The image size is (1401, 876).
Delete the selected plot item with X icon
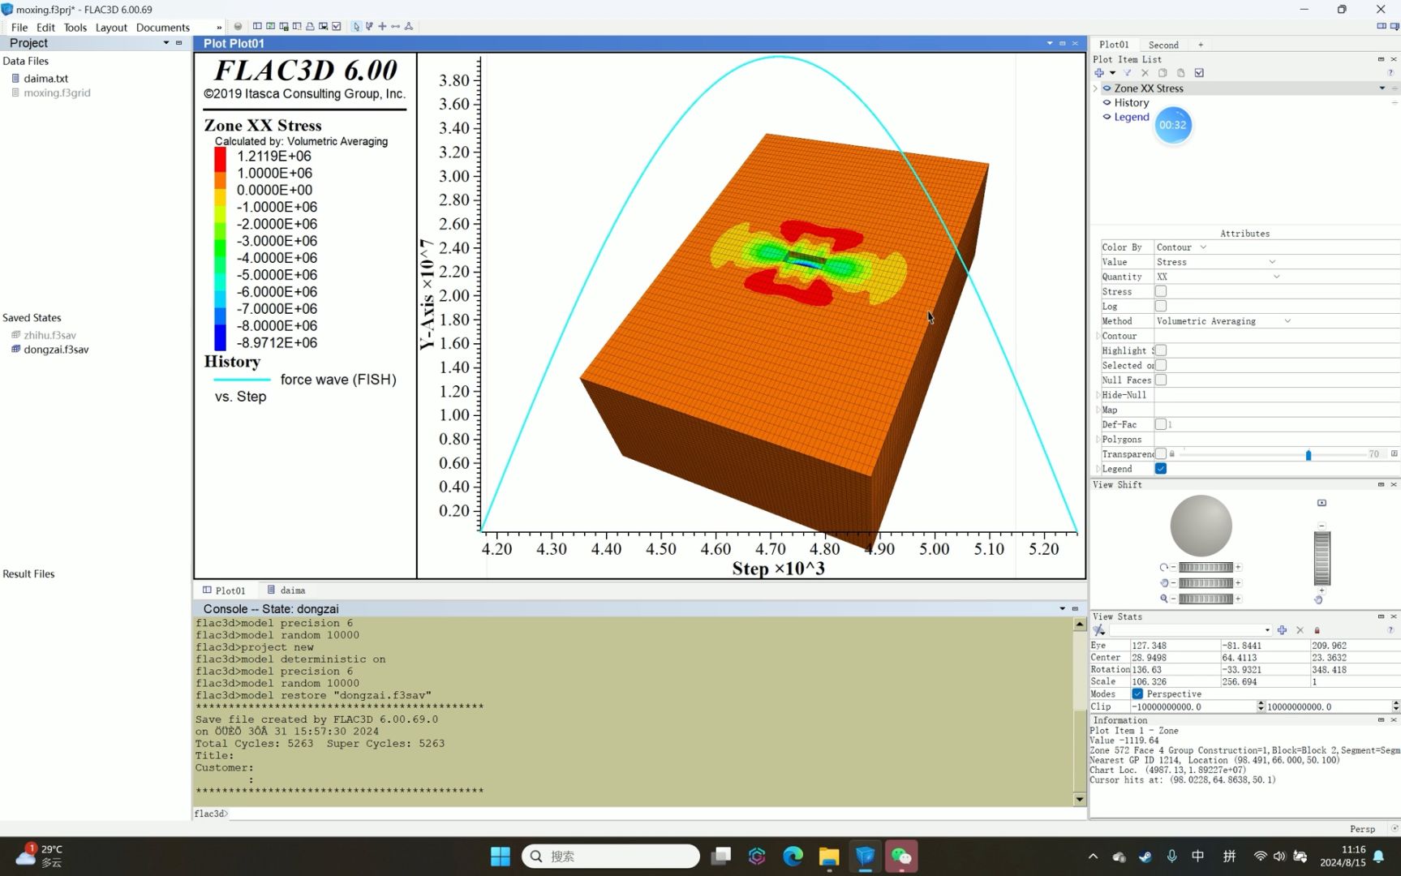1145,73
